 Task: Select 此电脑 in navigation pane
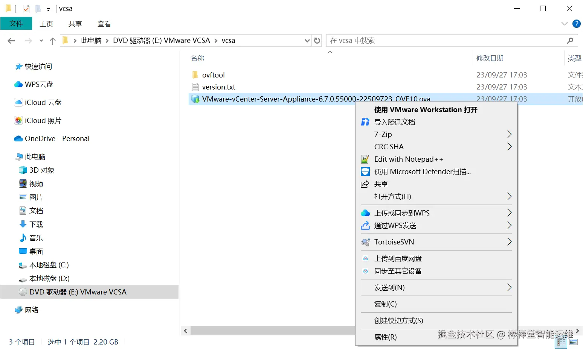[30, 157]
